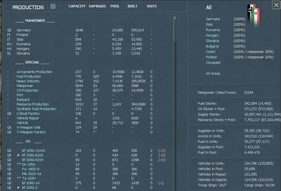Screen dimensions: 281x191
Task: Close the production window with X
Action: 276,5
